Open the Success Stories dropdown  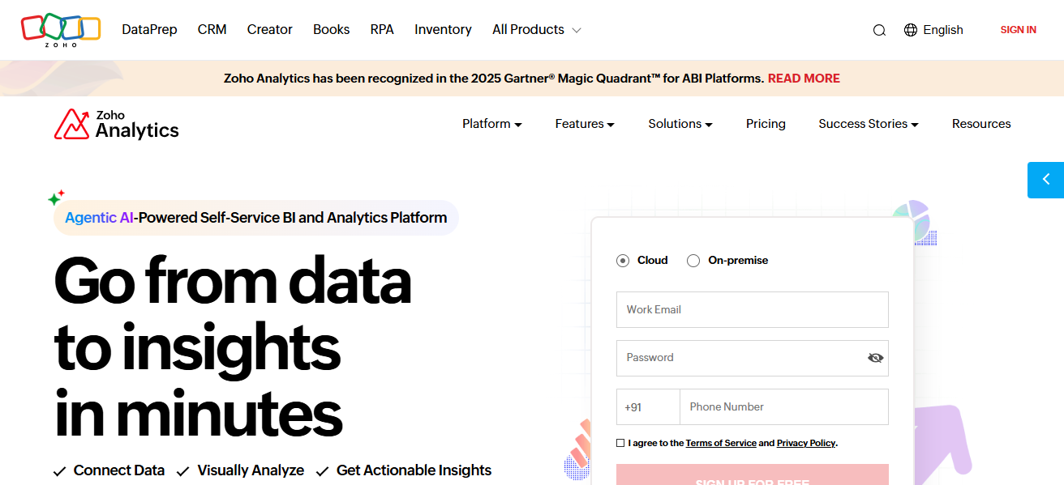click(869, 124)
